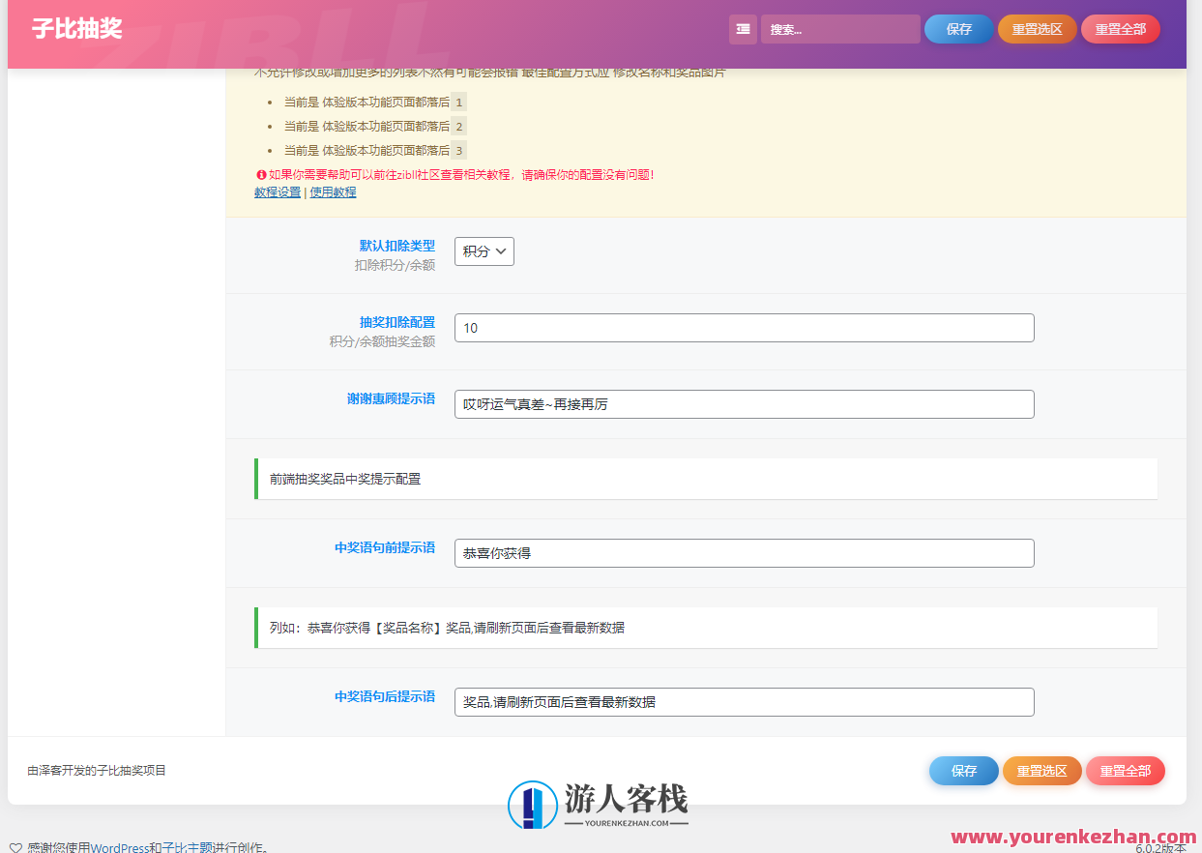Click the collapse-menu icon beside the search box
Image resolution: width=1202 pixels, height=853 pixels.
click(x=742, y=29)
